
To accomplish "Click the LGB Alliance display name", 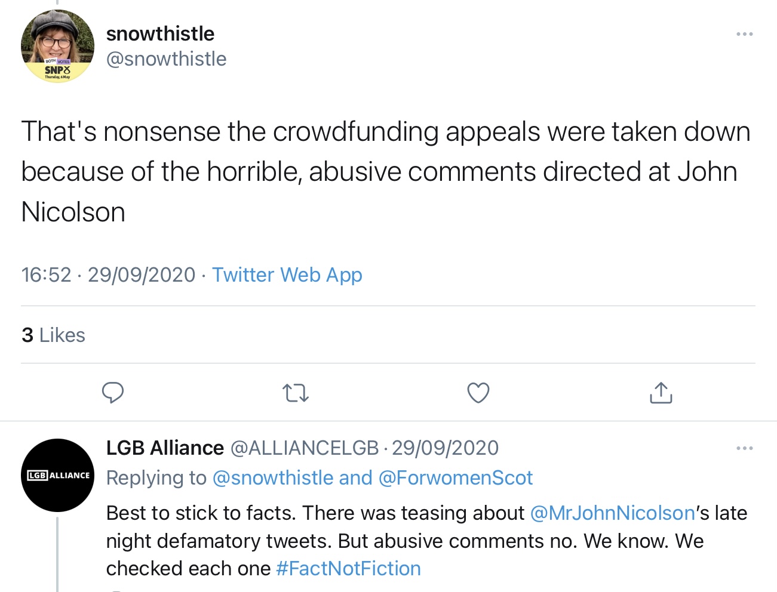I will coord(165,448).
